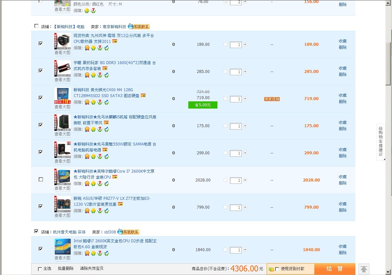Viewport: 392px width, 275px height.
Task: Click the gift icon beside 使用货到付款
Action: click(271, 269)
